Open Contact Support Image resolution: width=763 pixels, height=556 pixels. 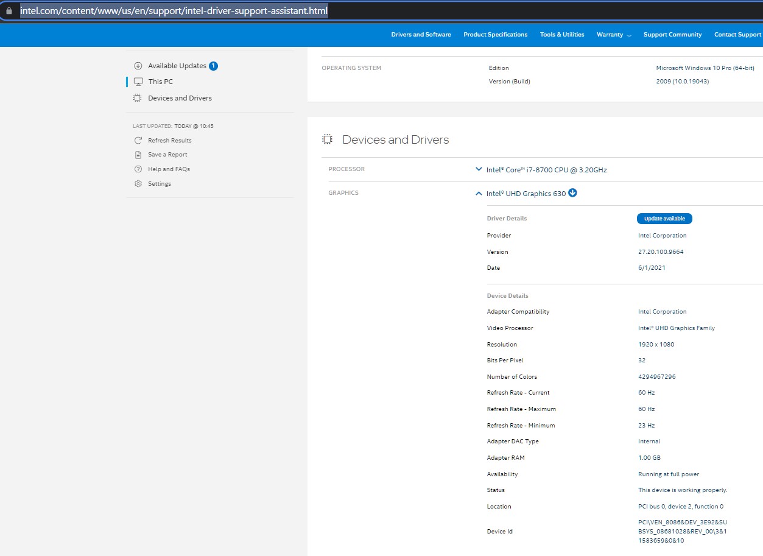point(737,35)
